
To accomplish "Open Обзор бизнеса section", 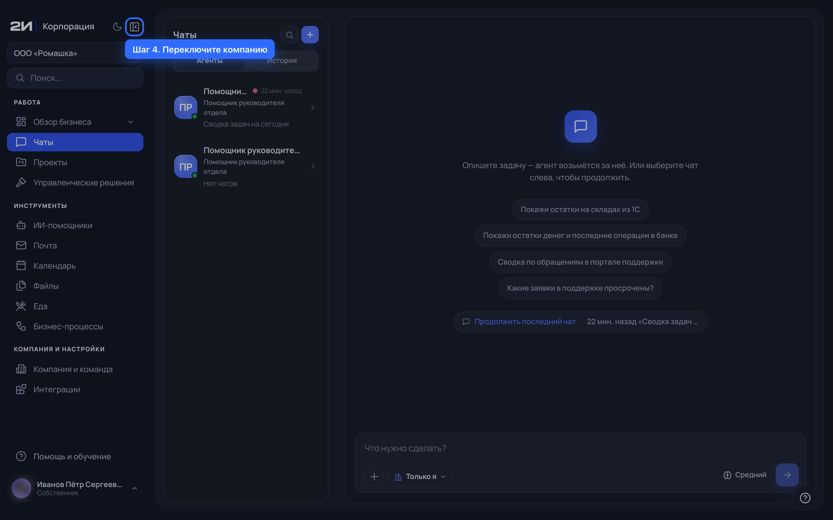I will tap(75, 122).
